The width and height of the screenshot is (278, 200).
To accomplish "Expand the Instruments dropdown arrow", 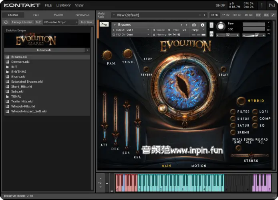I will click(87, 50).
